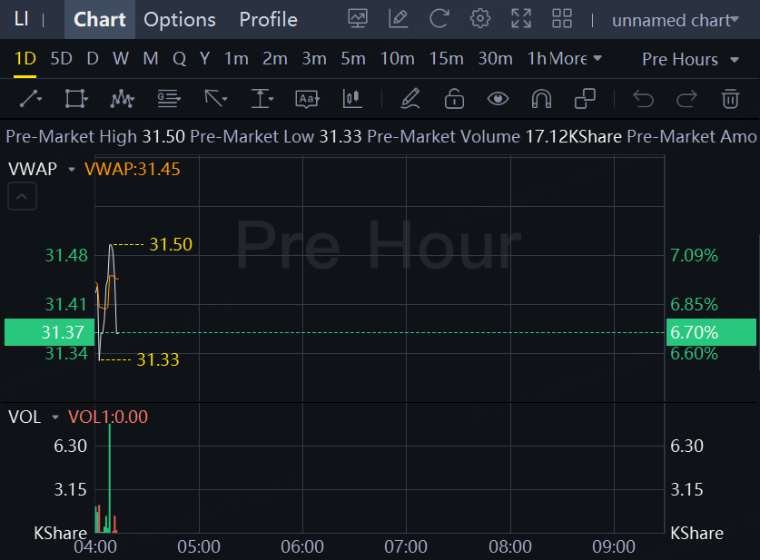Screen dimensions: 760x560
Task: Select the freehand pencil brush tool
Action: [x=410, y=99]
